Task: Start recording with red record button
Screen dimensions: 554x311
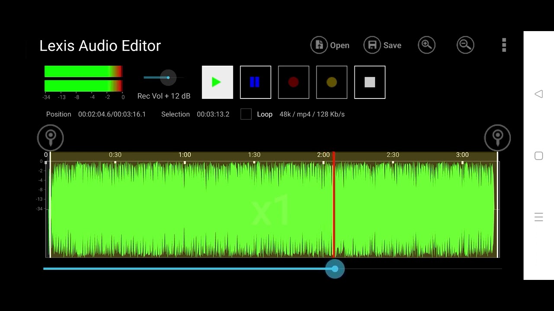Action: pos(293,82)
